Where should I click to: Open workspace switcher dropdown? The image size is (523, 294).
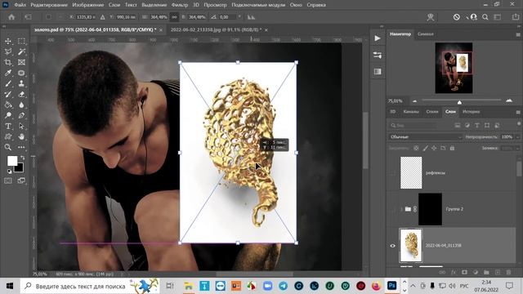pos(498,17)
